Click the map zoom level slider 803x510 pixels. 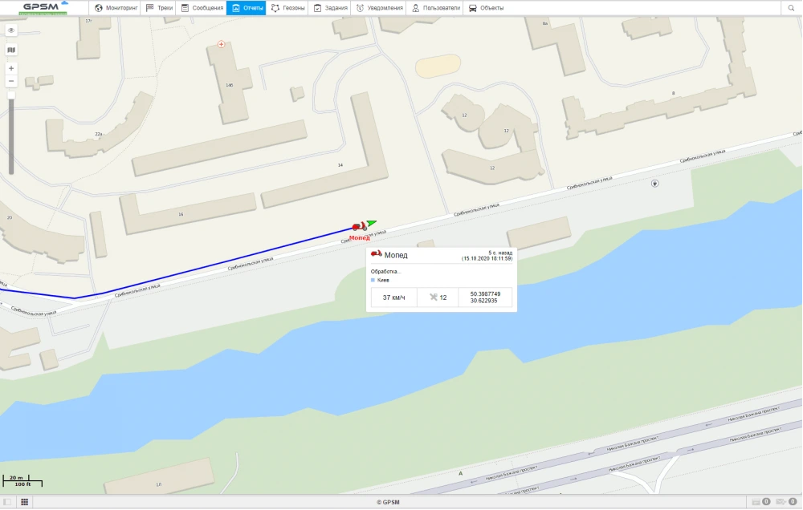tap(11, 133)
